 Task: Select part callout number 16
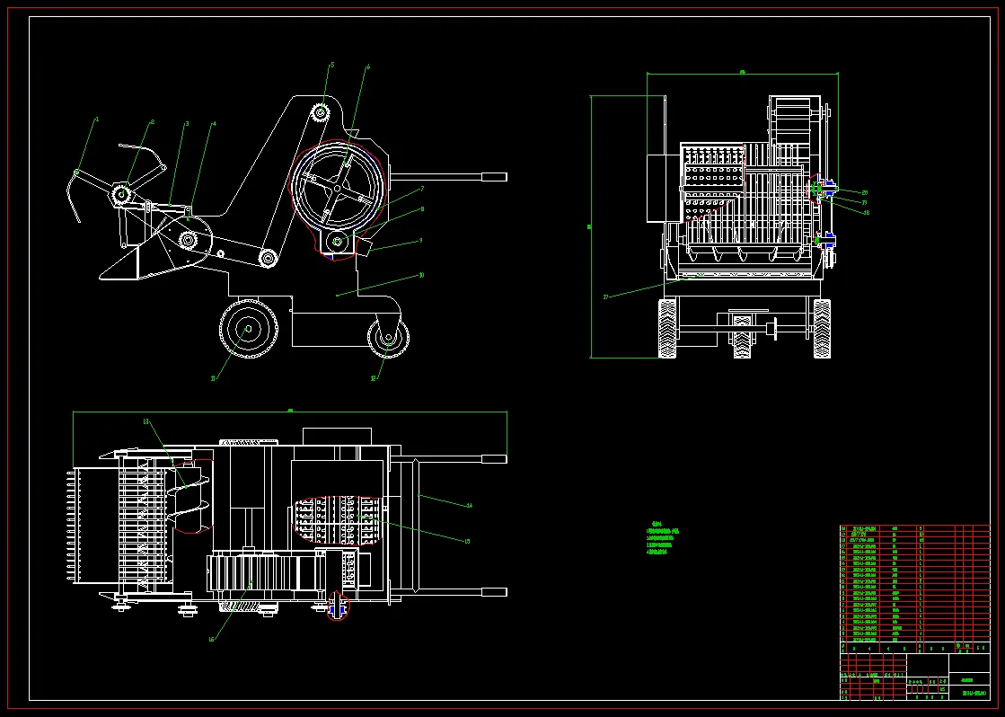click(212, 639)
